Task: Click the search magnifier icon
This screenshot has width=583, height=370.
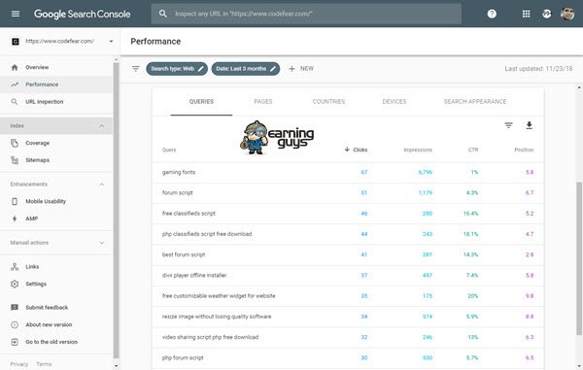Action: 163,14
